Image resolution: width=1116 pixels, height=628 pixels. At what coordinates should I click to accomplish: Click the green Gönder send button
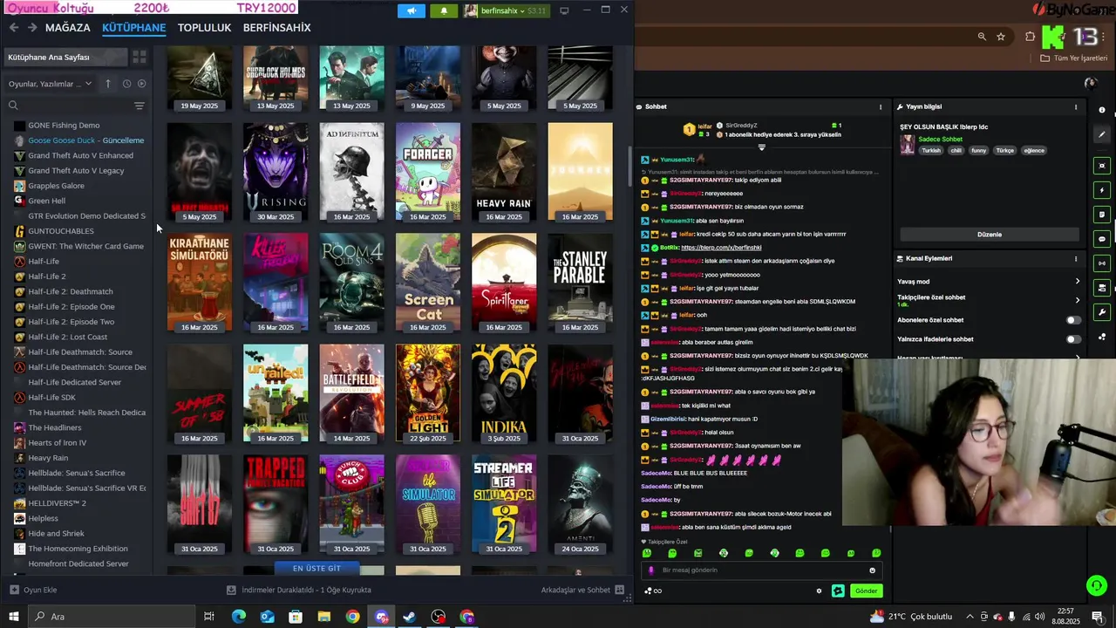click(866, 590)
